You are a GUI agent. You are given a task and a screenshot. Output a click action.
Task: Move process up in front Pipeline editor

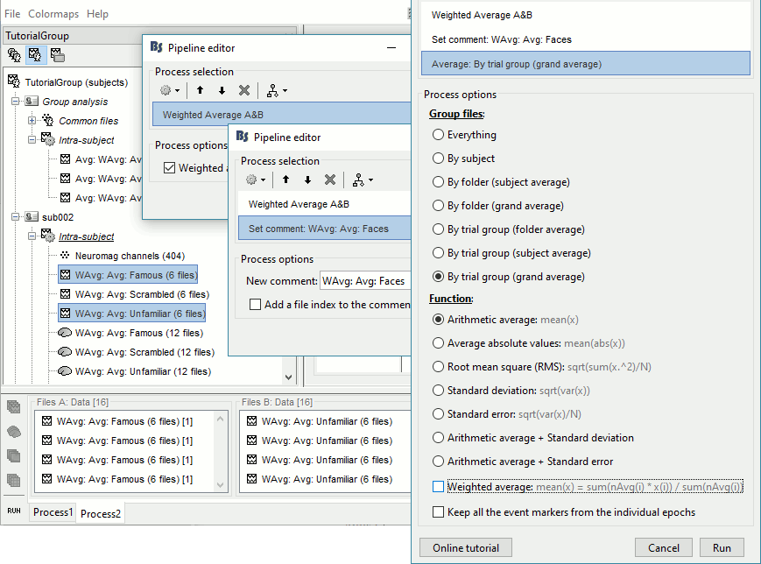[x=285, y=180]
